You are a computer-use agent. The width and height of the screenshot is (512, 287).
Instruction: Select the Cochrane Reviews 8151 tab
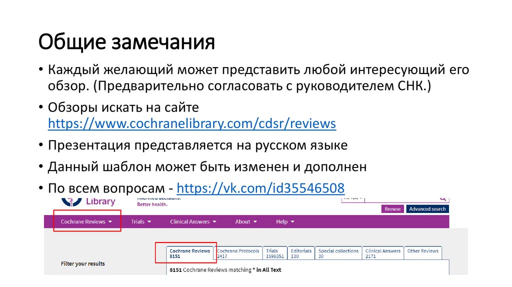(x=189, y=253)
